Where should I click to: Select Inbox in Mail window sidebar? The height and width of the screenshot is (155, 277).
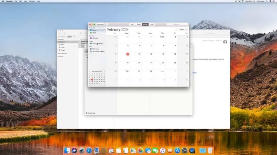tap(68, 42)
